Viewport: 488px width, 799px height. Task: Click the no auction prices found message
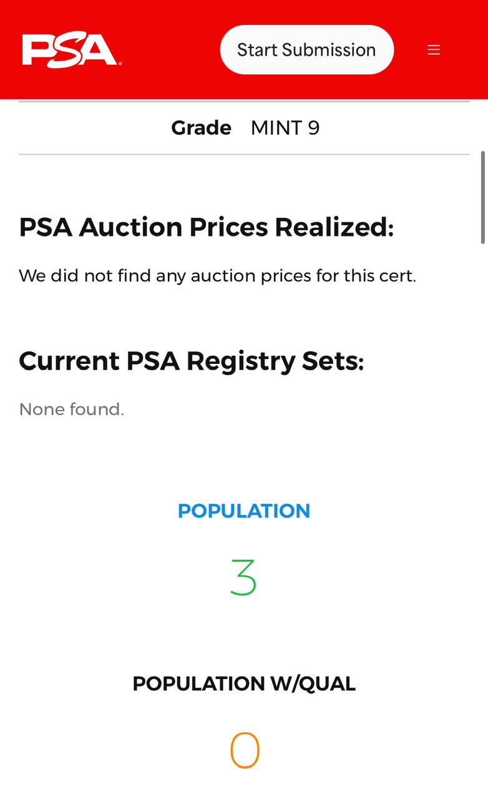click(217, 275)
